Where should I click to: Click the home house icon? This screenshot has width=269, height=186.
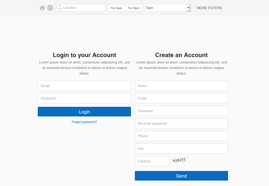[x=42, y=8]
